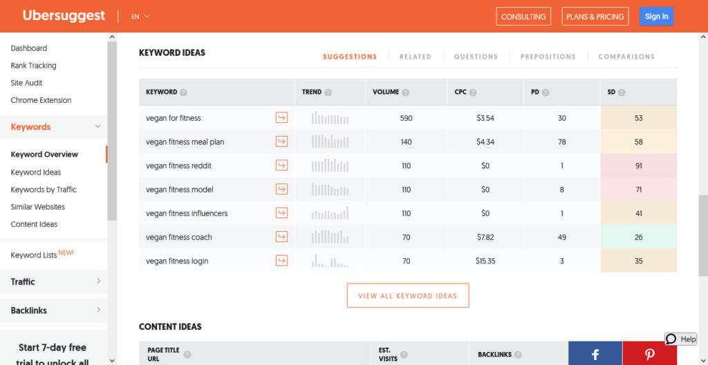Click arrow icon beside vegan fitness meal plan
Screen dimensions: 708x365
(x=282, y=142)
